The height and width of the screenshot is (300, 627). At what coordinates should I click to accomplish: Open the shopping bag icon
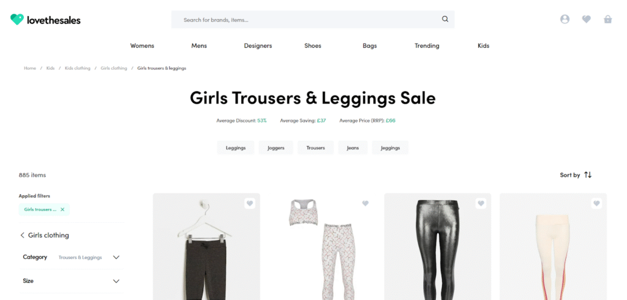[x=608, y=19]
